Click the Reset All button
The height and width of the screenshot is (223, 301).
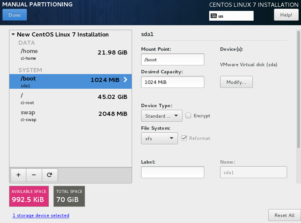pos(284,215)
